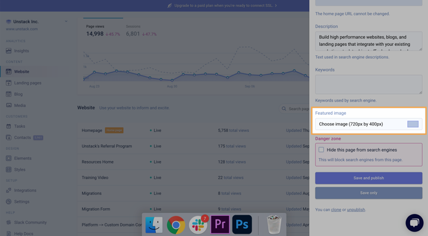Click the 5,758 total views cell
Viewport: 428px width, 236px height.
click(x=234, y=130)
